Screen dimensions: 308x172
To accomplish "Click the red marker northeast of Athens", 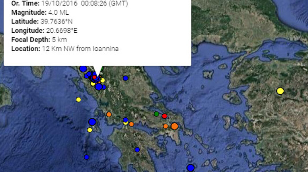I will click(x=164, y=116).
